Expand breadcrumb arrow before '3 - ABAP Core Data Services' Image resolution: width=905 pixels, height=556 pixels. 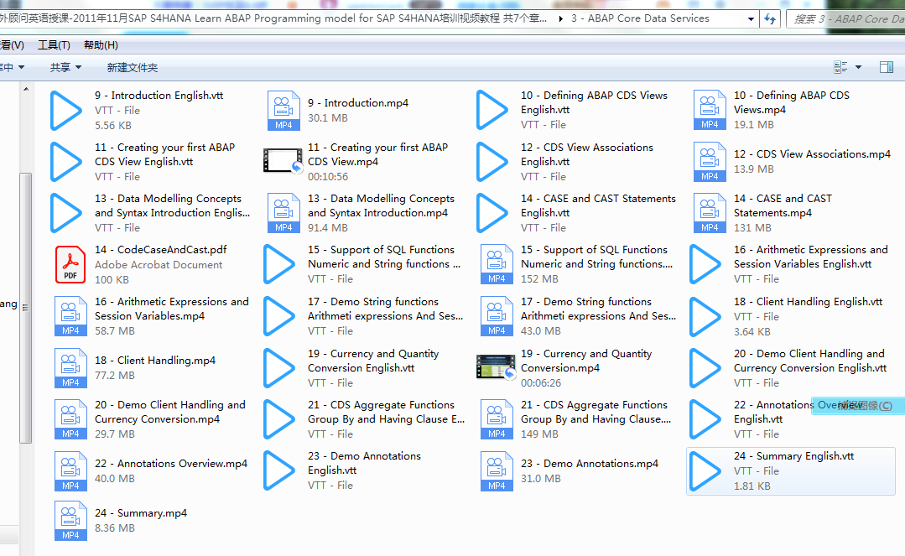(561, 18)
